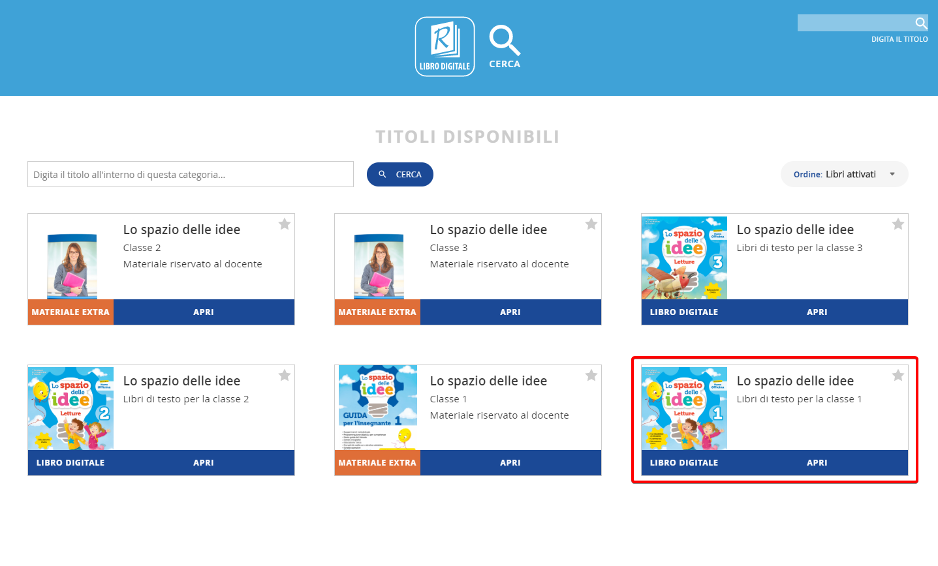This screenshot has width=938, height=566.
Task: Star the classe 3 textbook card
Action: (898, 224)
